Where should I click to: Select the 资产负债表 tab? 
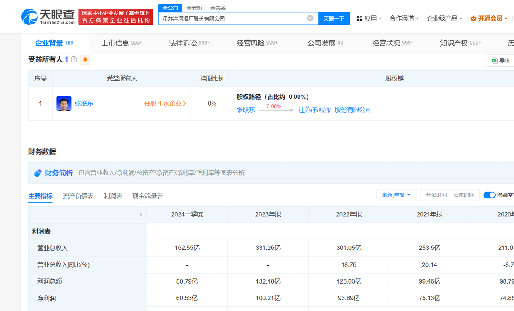(78, 196)
